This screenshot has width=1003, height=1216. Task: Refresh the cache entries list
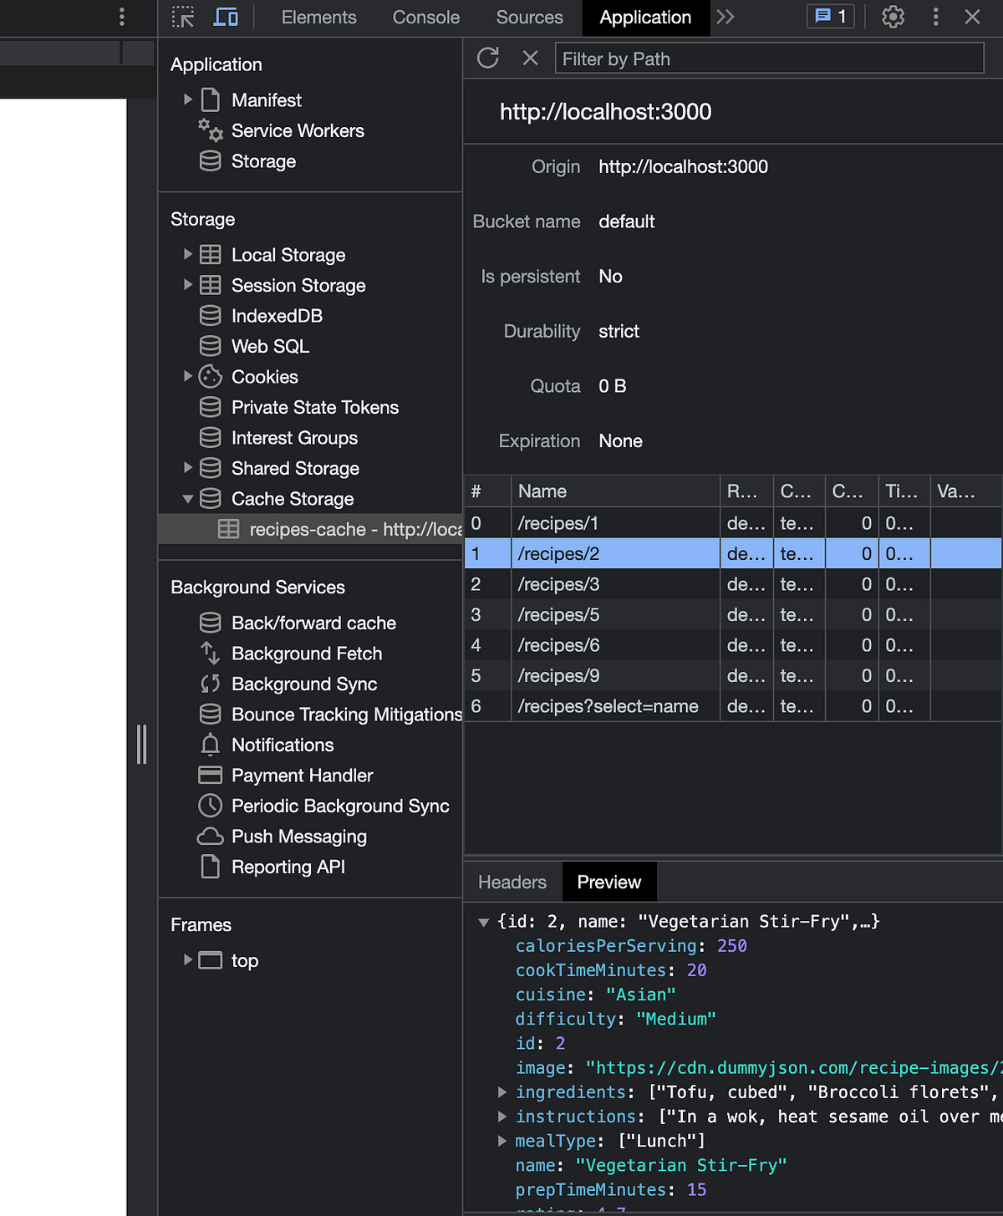(x=487, y=58)
